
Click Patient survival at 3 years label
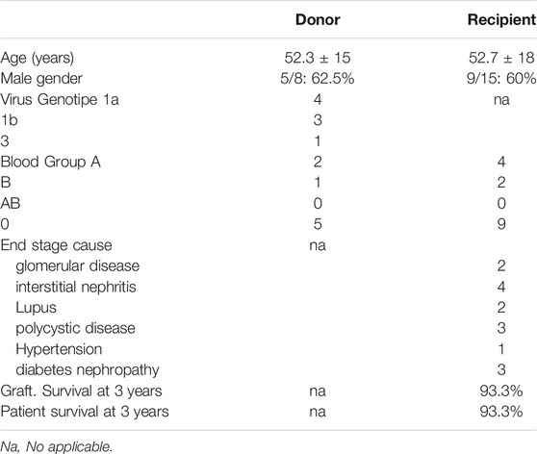click(85, 412)
